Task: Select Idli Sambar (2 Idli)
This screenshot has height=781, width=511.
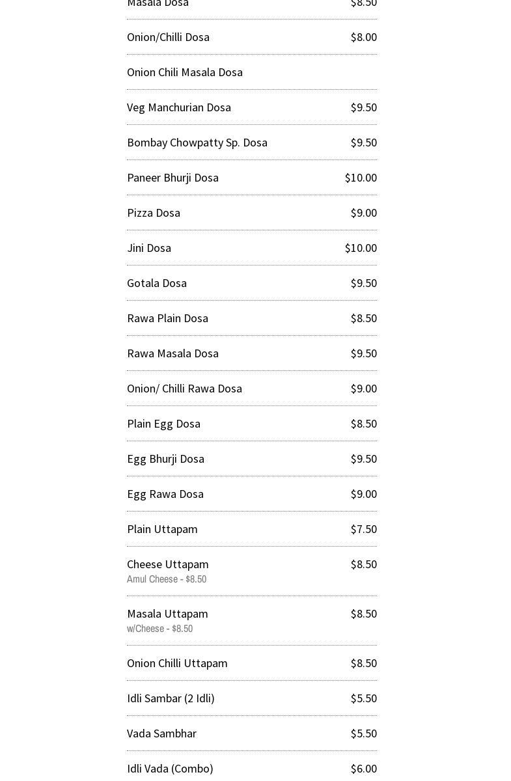Action: click(171, 698)
